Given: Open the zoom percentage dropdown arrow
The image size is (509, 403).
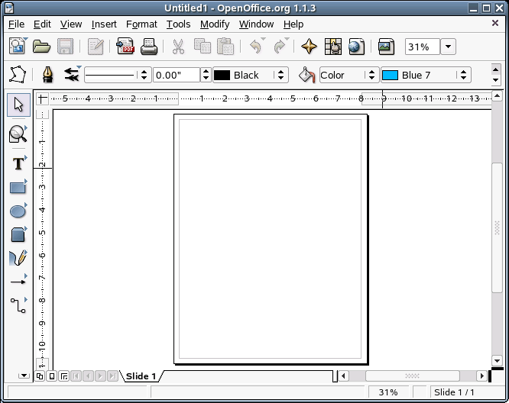Looking at the screenshot, I should click(x=449, y=47).
